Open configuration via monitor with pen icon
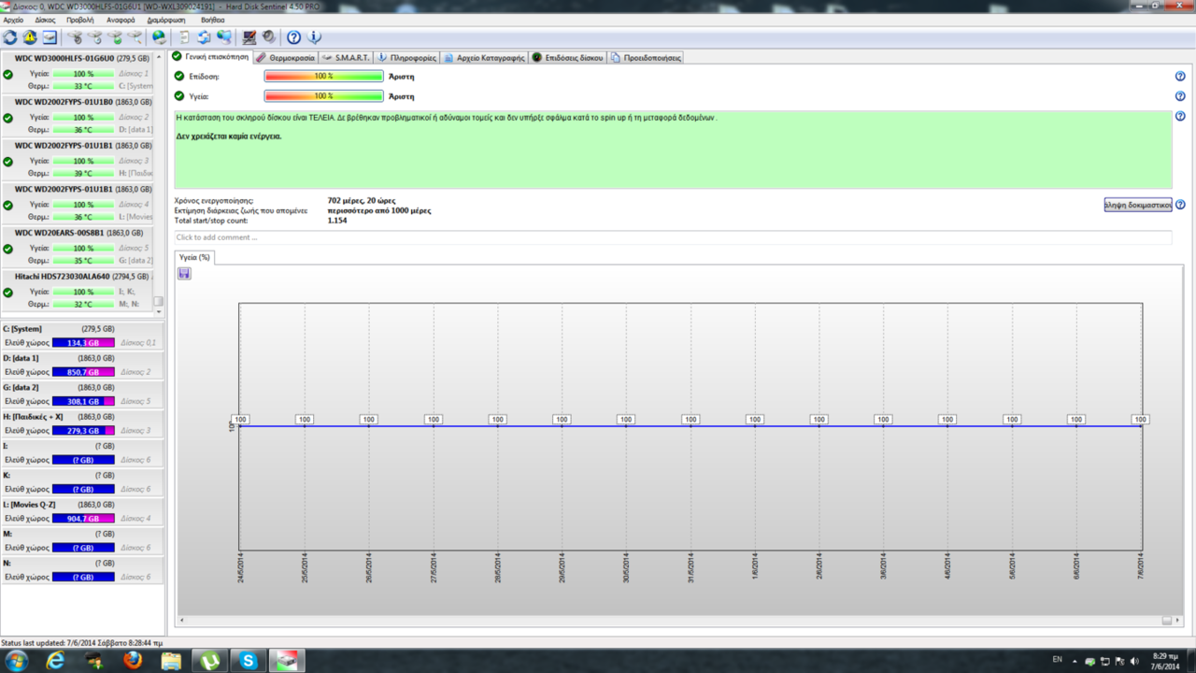This screenshot has width=1196, height=673. [x=249, y=37]
